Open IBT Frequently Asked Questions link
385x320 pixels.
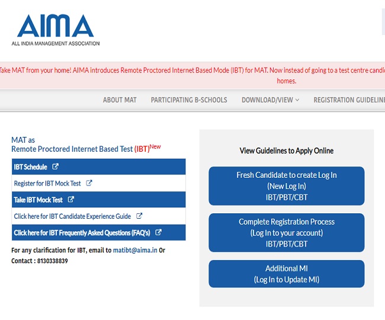(82, 233)
